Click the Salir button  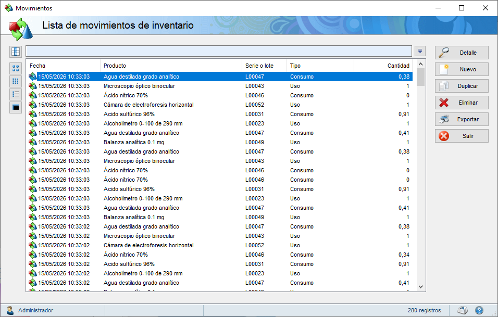point(462,136)
